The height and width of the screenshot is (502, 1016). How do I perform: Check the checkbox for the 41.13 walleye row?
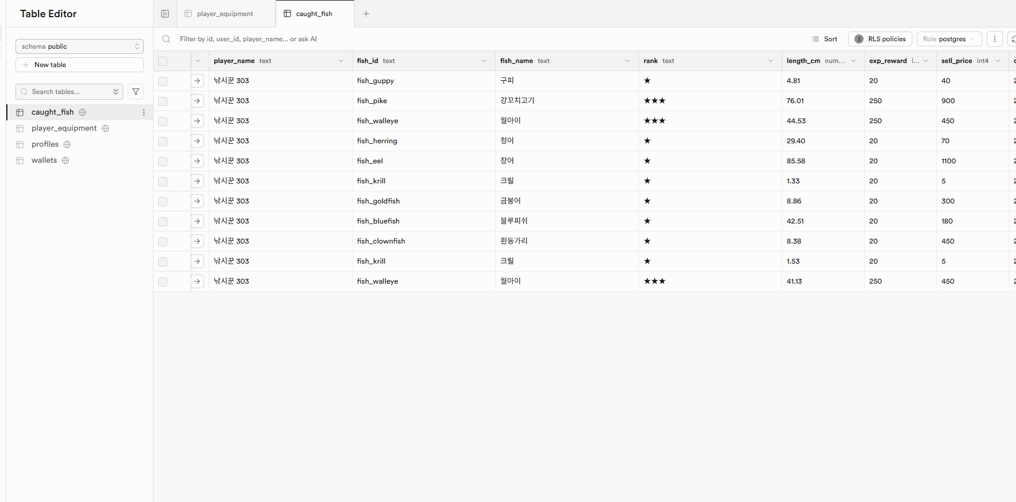(163, 282)
